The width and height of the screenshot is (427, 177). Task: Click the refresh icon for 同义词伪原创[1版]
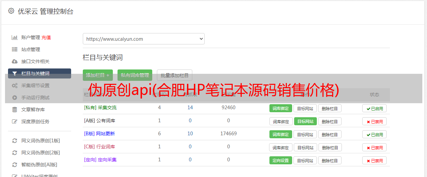click(x=14, y=141)
